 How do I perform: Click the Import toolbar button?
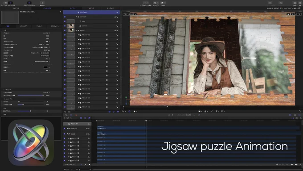point(42,3)
